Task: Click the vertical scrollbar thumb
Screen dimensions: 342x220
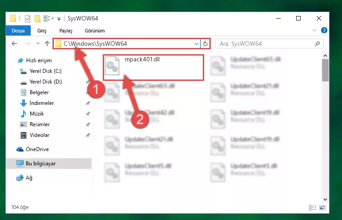Action: click(x=325, y=70)
